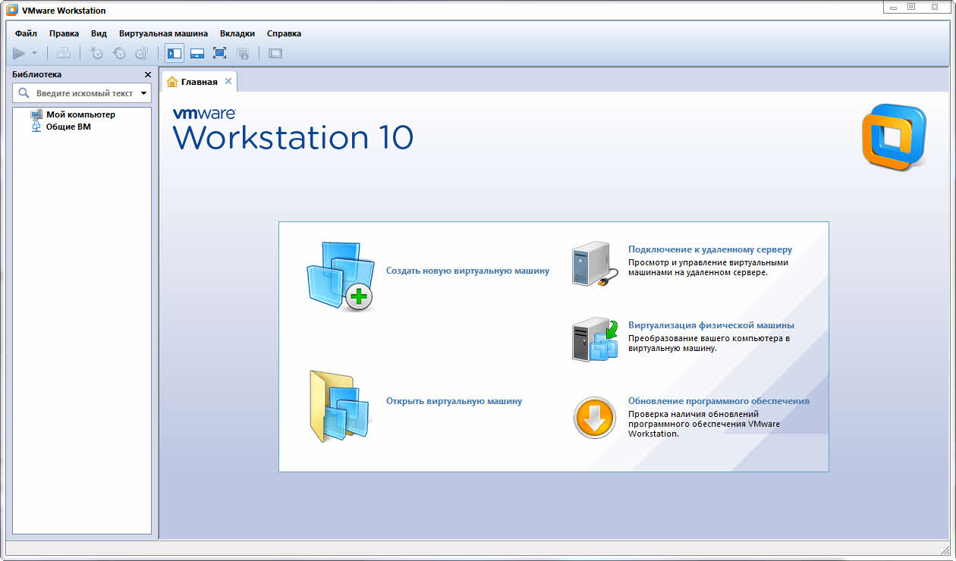956x561 pixels.
Task: Open the Файл menu
Action: click(x=26, y=33)
